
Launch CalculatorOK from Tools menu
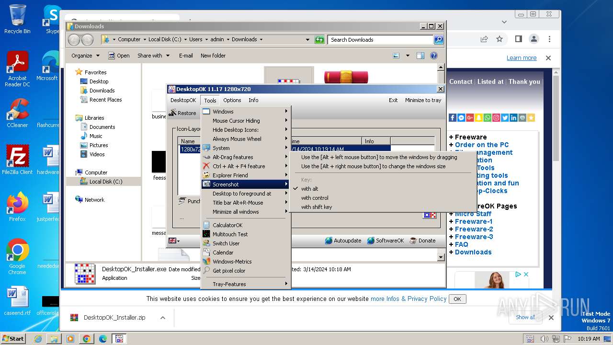(x=246, y=225)
